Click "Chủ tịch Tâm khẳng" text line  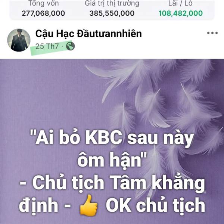(112, 183)
